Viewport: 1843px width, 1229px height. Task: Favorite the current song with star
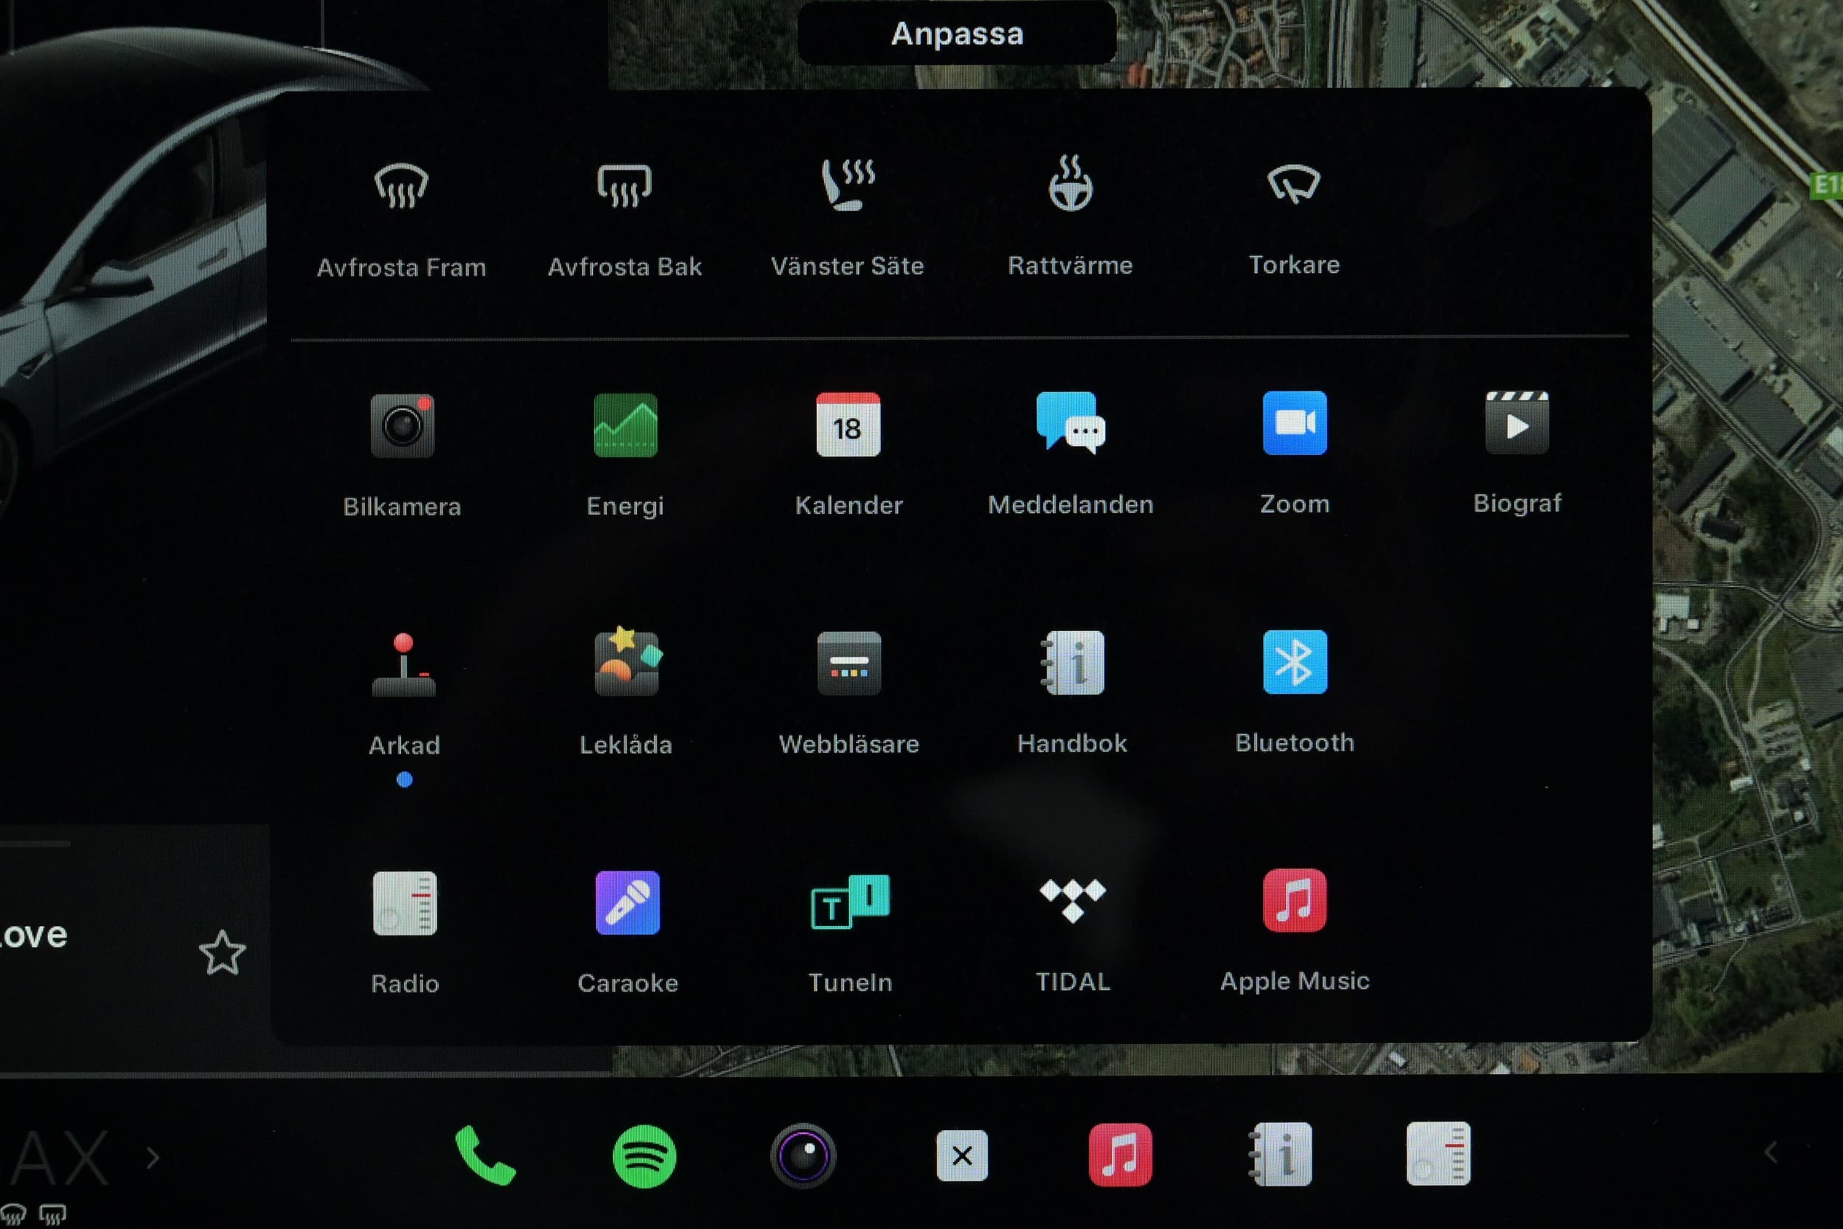[x=223, y=953]
